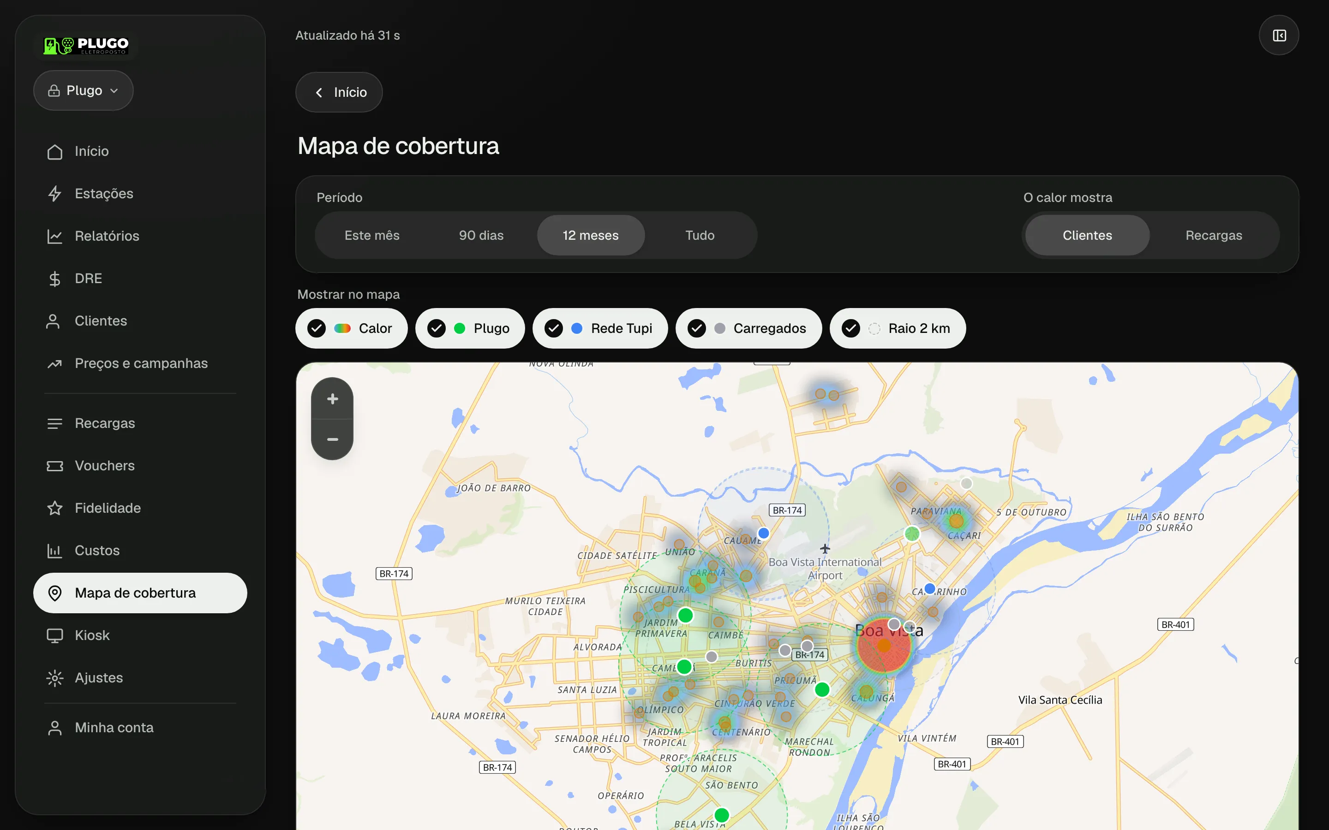Click the 'Atualizado há 31 s' status text

tap(347, 36)
